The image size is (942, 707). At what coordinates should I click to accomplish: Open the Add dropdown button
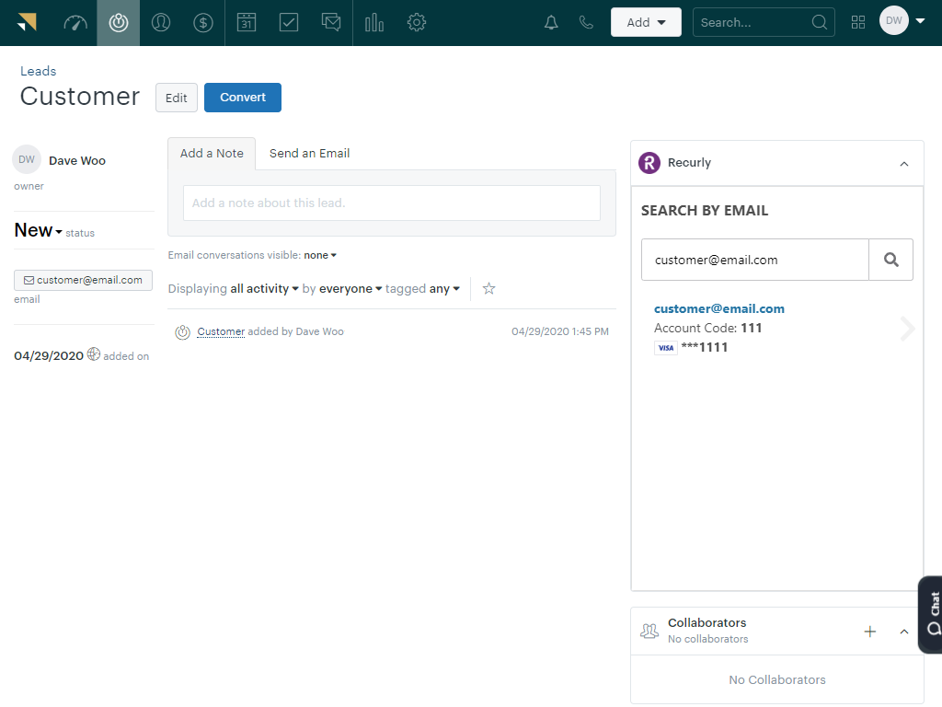click(646, 23)
